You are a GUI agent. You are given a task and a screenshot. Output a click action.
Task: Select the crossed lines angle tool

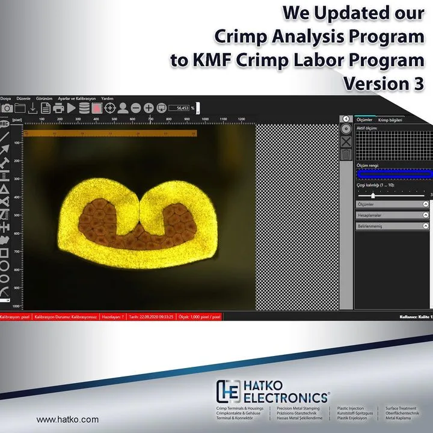tap(4, 201)
